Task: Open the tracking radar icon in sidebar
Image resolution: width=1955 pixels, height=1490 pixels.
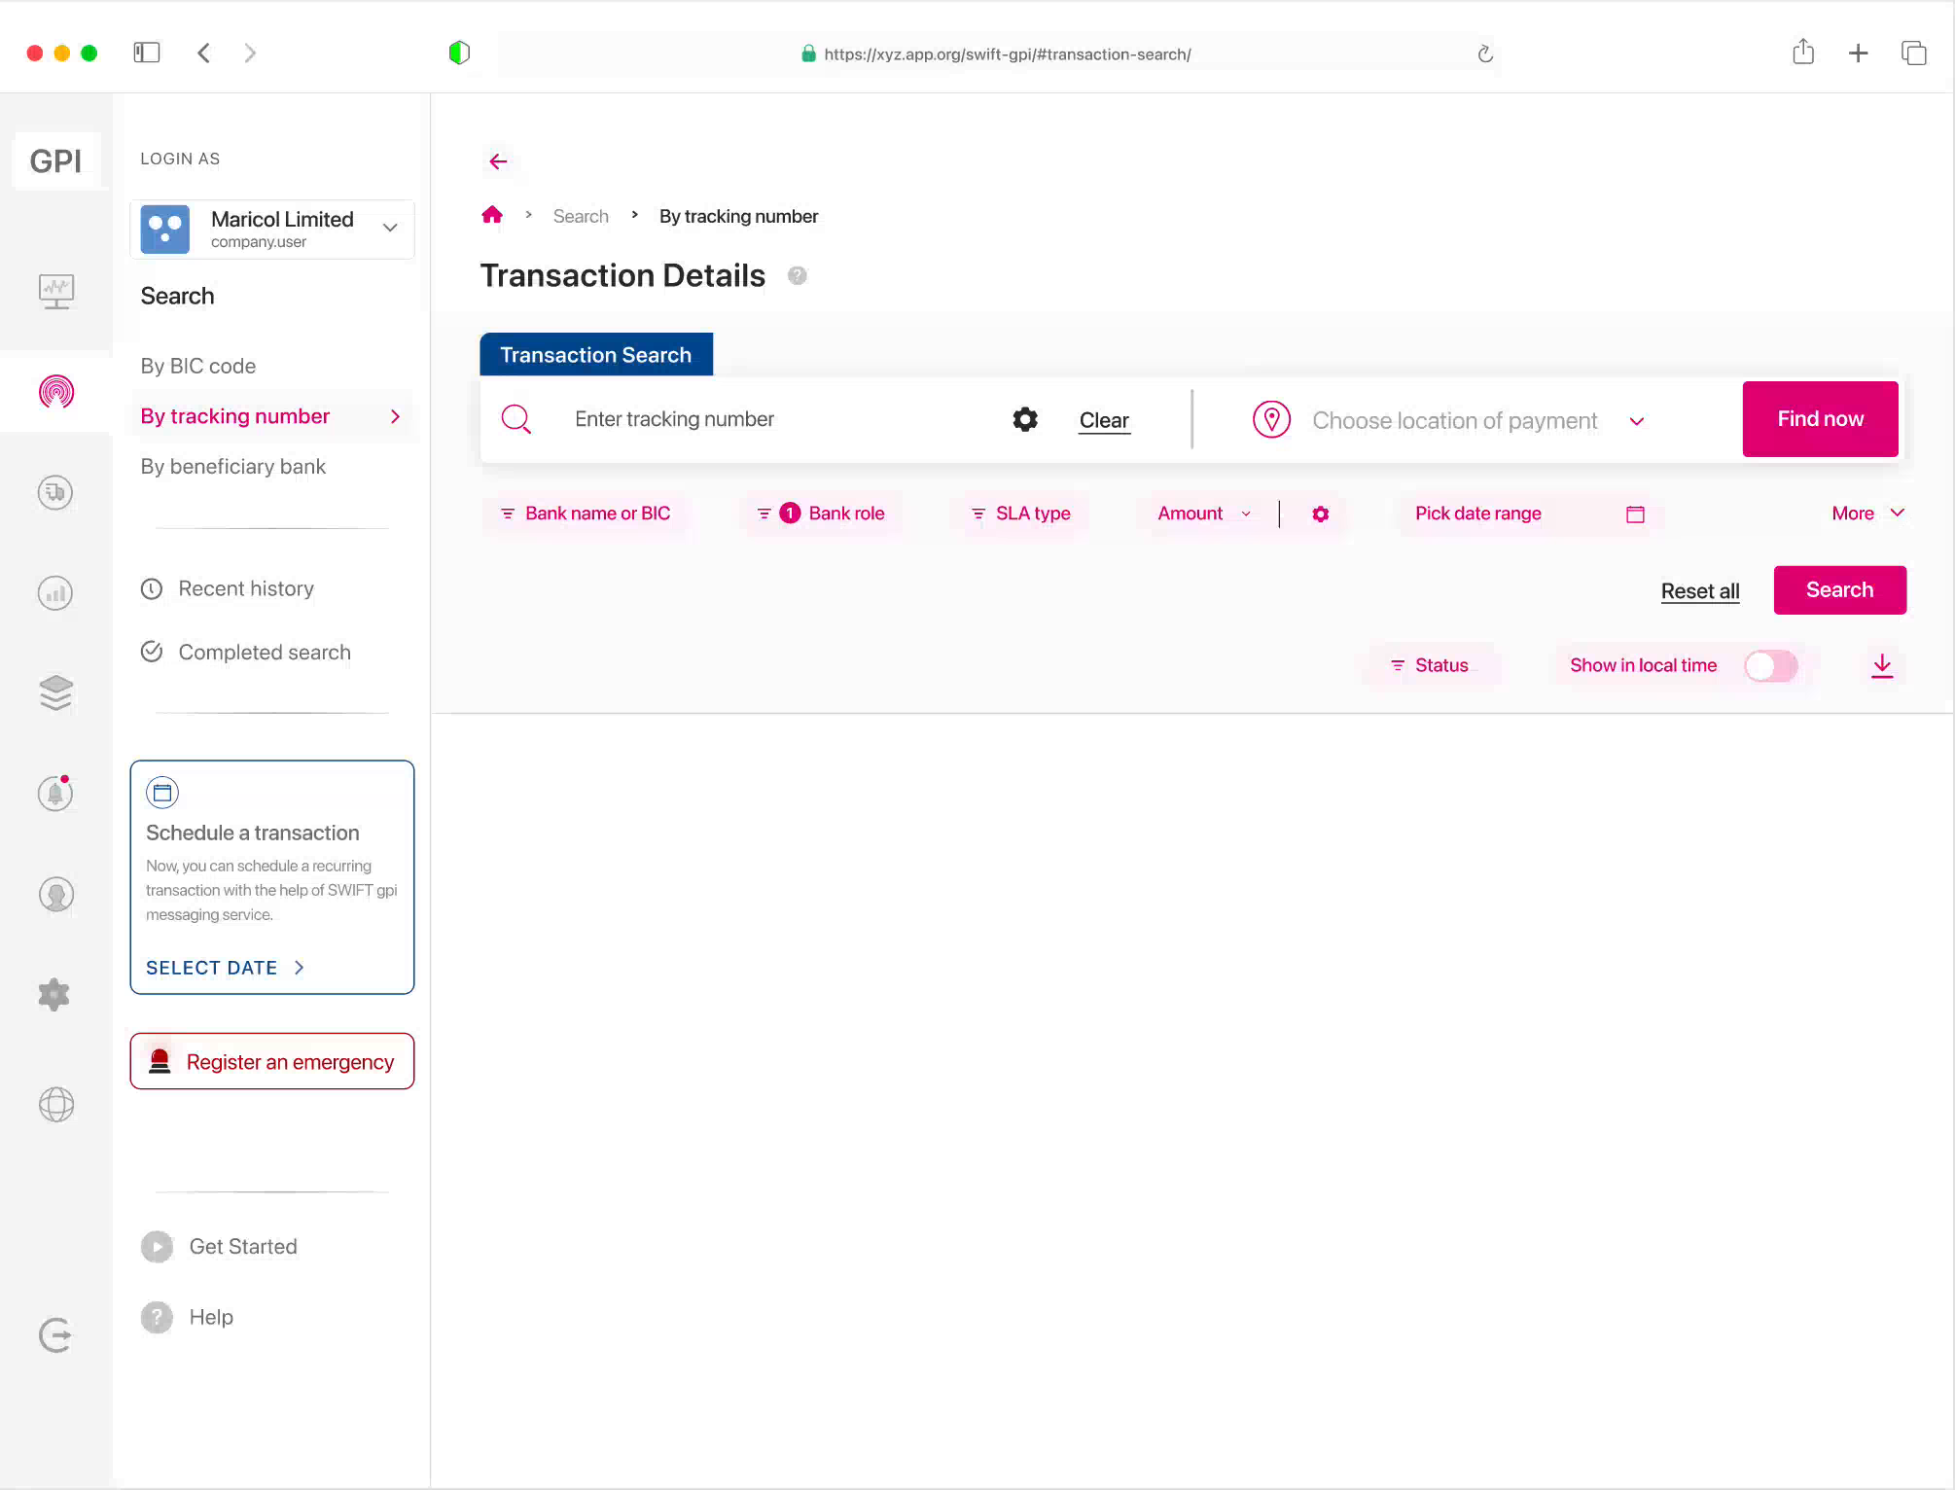Action: [55, 394]
